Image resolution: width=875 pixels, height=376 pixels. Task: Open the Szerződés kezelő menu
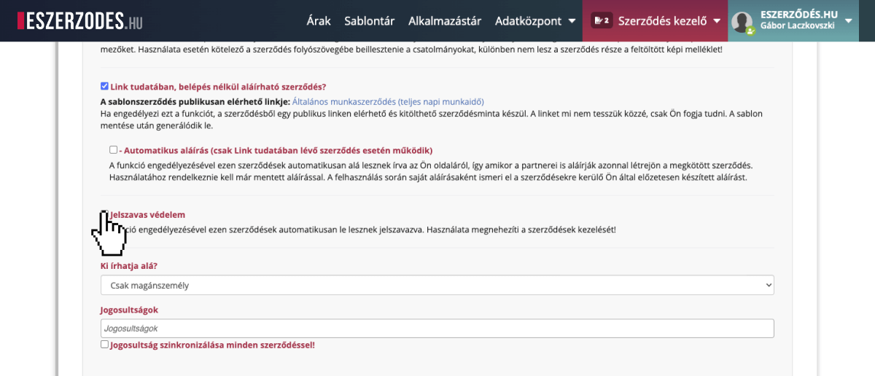pyautogui.click(x=662, y=21)
